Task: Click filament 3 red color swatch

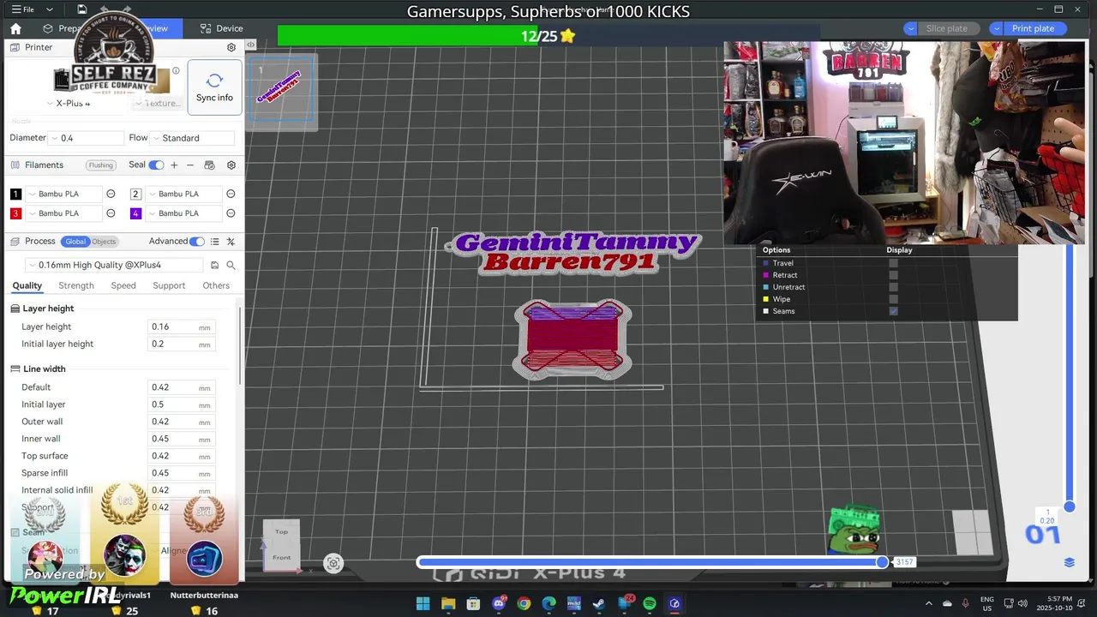Action: coord(15,213)
